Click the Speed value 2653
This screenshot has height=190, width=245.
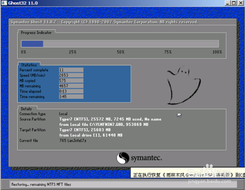tap(71, 75)
